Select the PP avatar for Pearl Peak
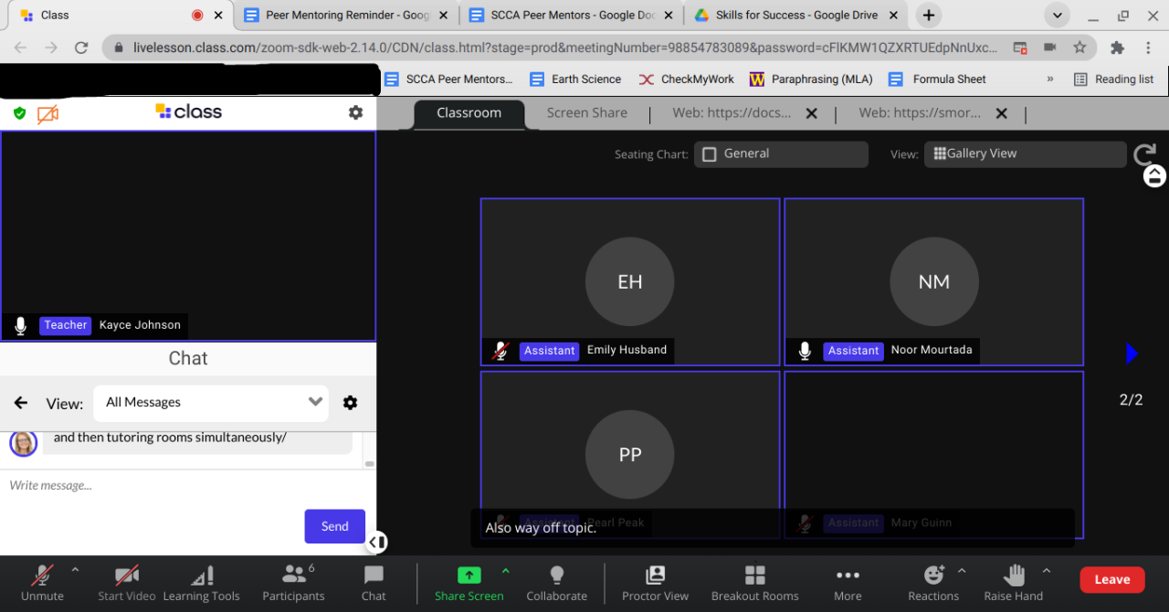The height and width of the screenshot is (612, 1169). 630,454
